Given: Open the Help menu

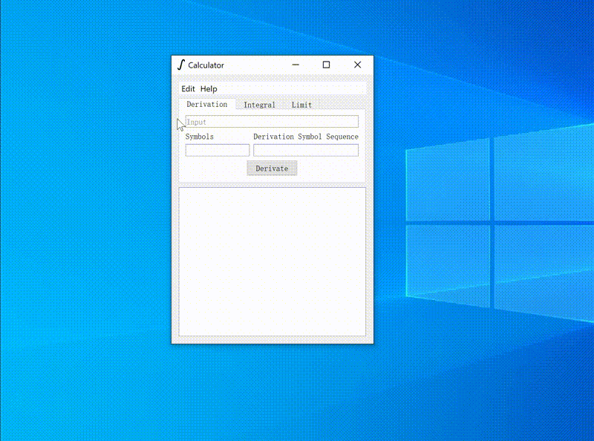Looking at the screenshot, I should (x=209, y=88).
